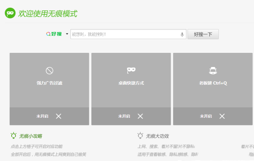Click the 全部开启后 tip line

(49, 155)
